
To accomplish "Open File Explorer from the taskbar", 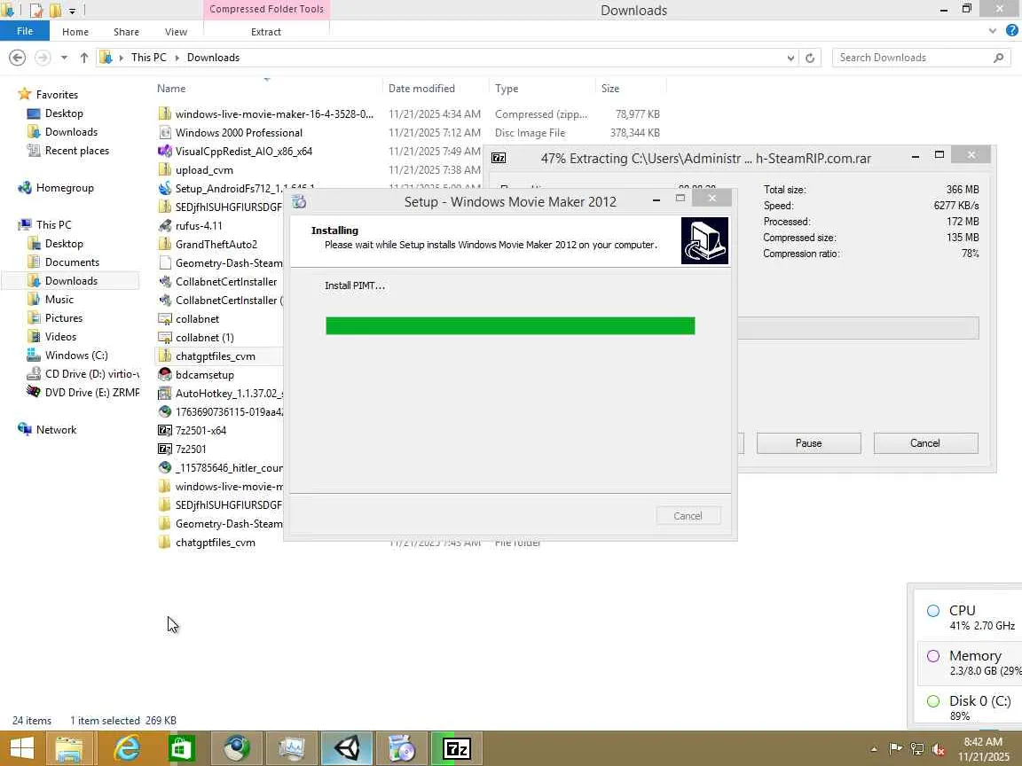I will tap(70, 748).
